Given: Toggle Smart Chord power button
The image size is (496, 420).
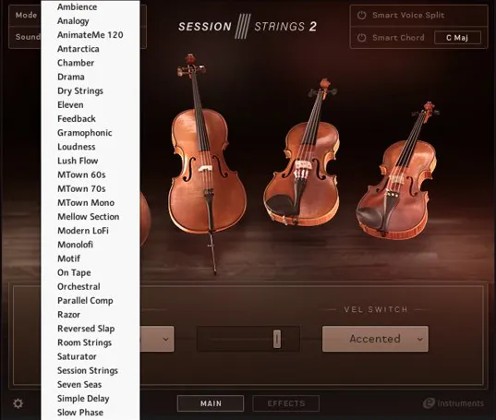Looking at the screenshot, I should pos(361,38).
